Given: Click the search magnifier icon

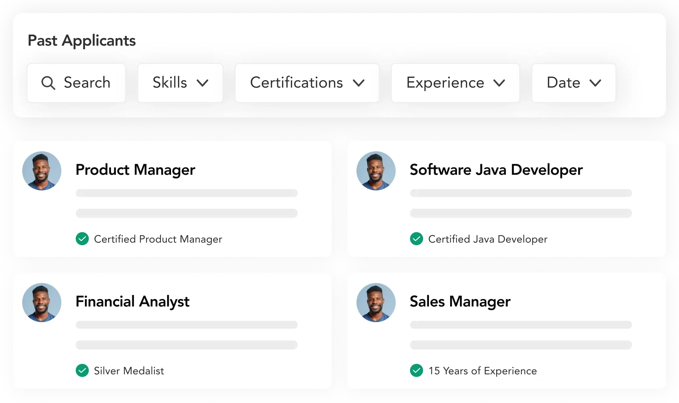Looking at the screenshot, I should pos(48,83).
